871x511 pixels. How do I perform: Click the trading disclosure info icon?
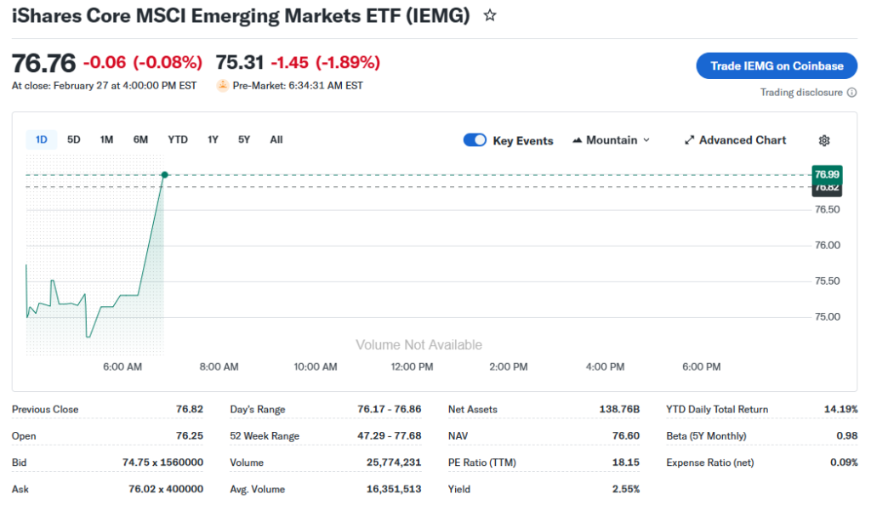point(851,93)
